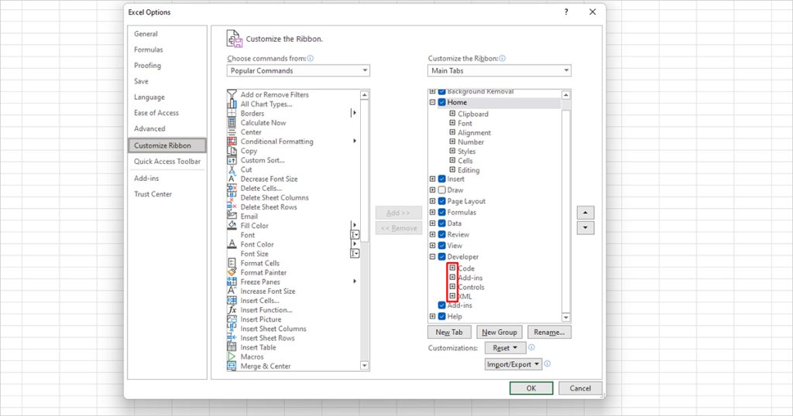Collapse the Developer tab node
Screen dimensions: 793x416
pyautogui.click(x=432, y=257)
